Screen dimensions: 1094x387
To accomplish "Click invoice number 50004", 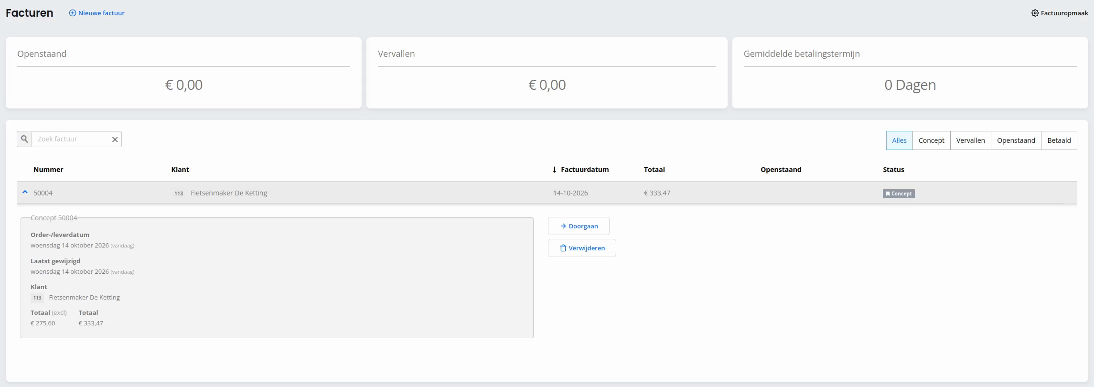I will click(43, 193).
